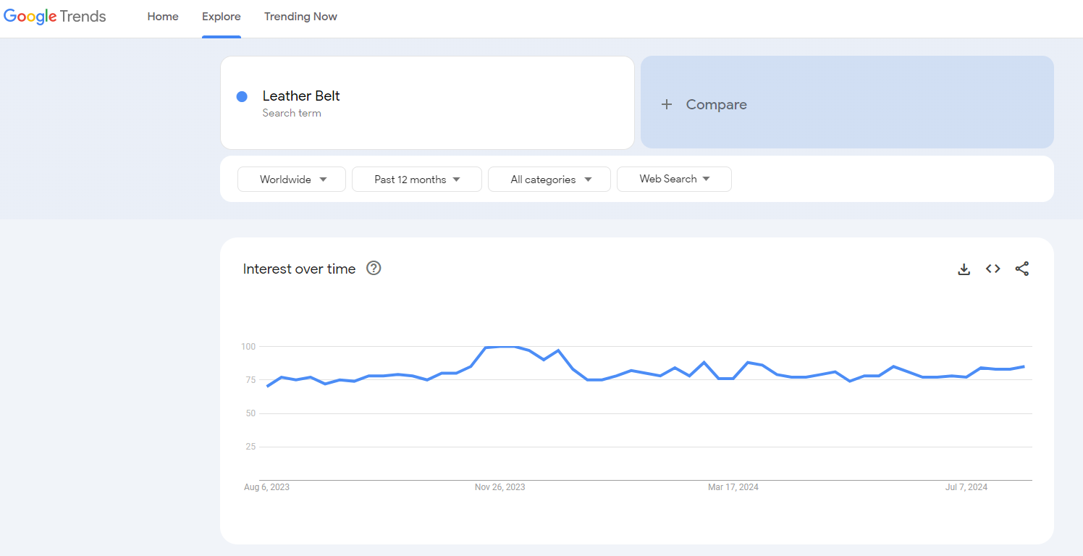Screen dimensions: 1083x556
Task: Open the embed code icon
Action: point(993,269)
